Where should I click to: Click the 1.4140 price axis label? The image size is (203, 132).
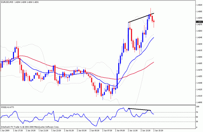click(199, 83)
